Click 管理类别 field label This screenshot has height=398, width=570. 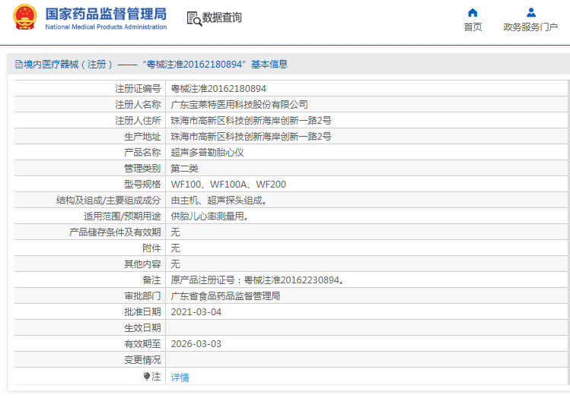pyautogui.click(x=142, y=169)
